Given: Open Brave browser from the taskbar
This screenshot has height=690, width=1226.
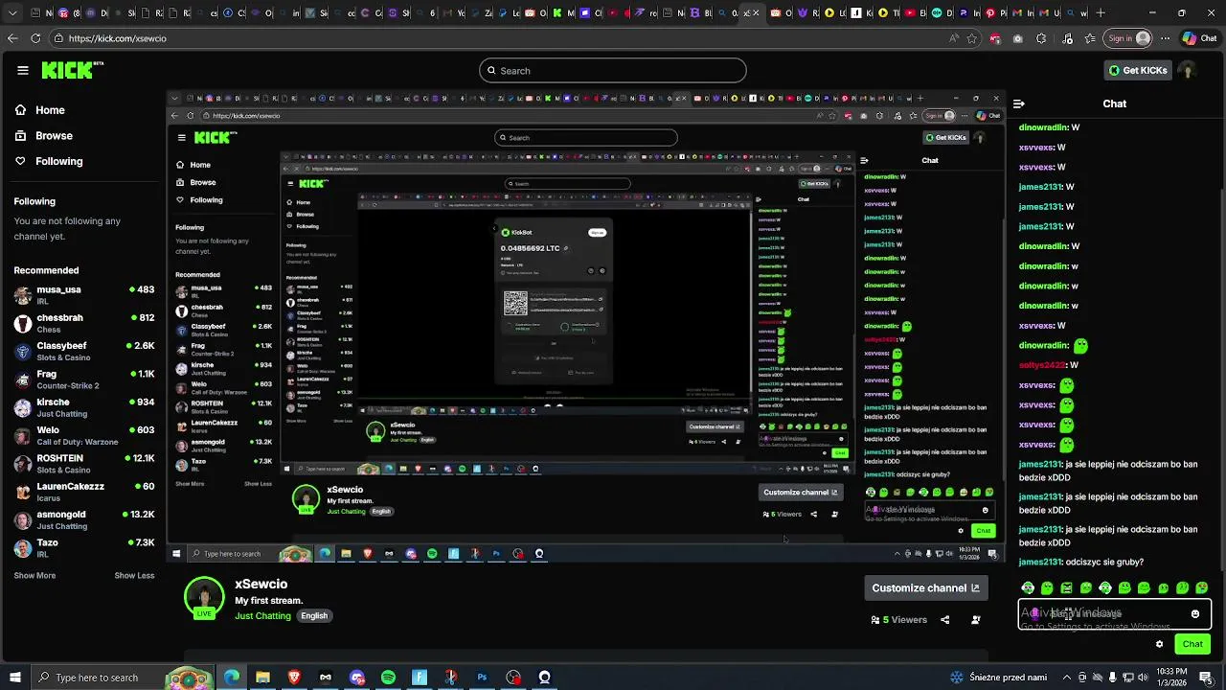Looking at the screenshot, I should (x=294, y=678).
